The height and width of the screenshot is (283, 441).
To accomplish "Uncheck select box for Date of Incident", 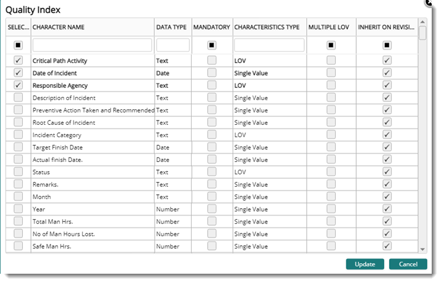I will point(19,73).
